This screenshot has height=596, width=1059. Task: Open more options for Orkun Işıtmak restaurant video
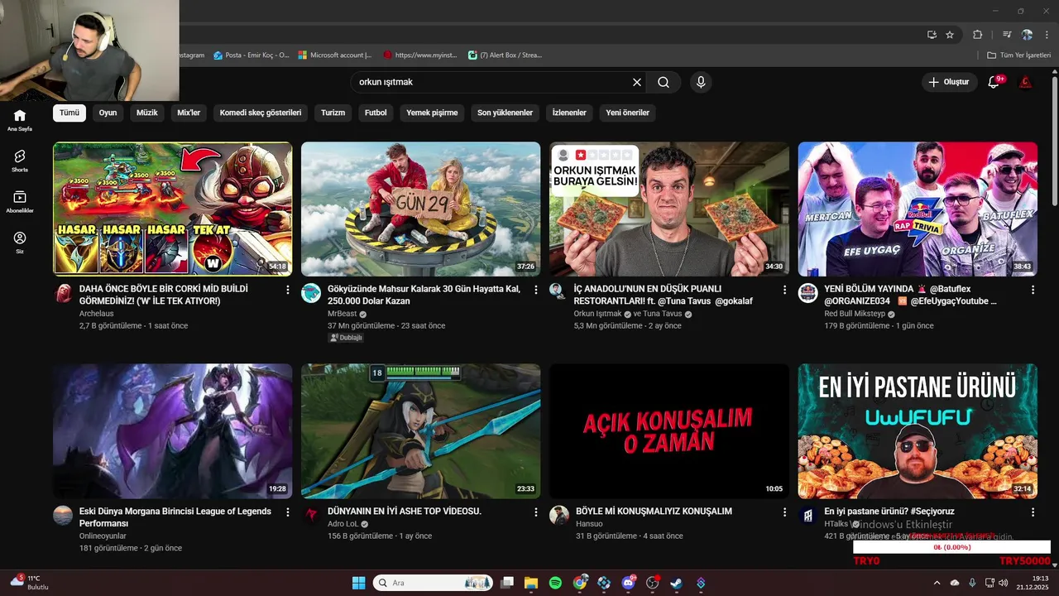click(784, 290)
